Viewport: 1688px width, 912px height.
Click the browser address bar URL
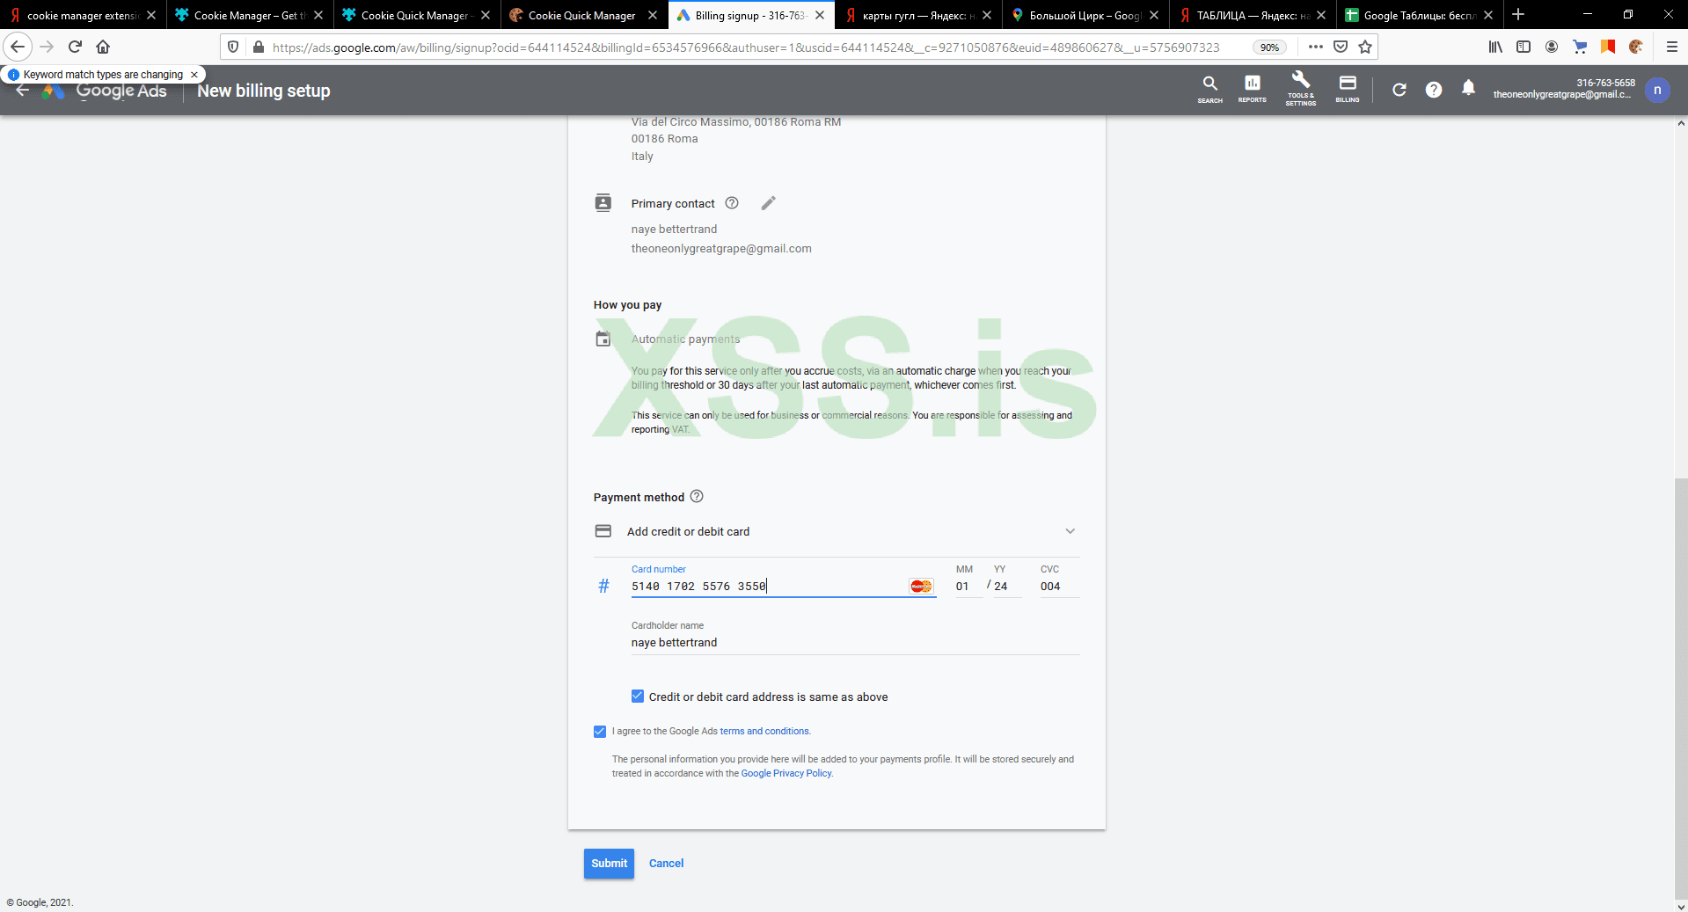(746, 47)
